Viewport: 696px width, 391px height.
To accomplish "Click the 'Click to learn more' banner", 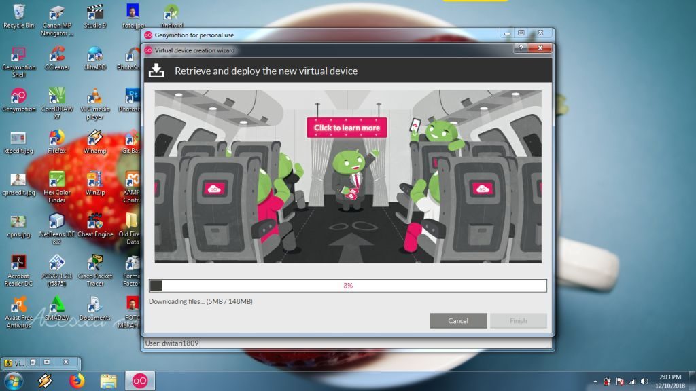I will [347, 128].
